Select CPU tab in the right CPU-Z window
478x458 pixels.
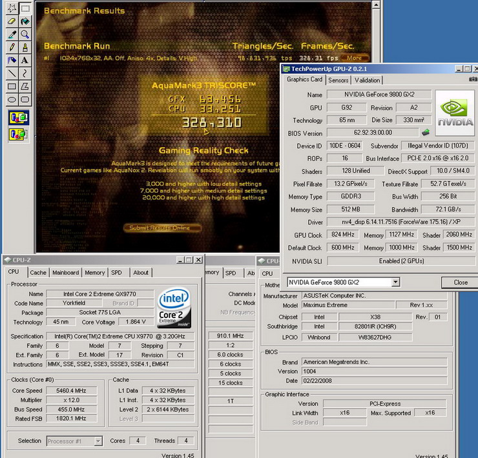(267, 273)
